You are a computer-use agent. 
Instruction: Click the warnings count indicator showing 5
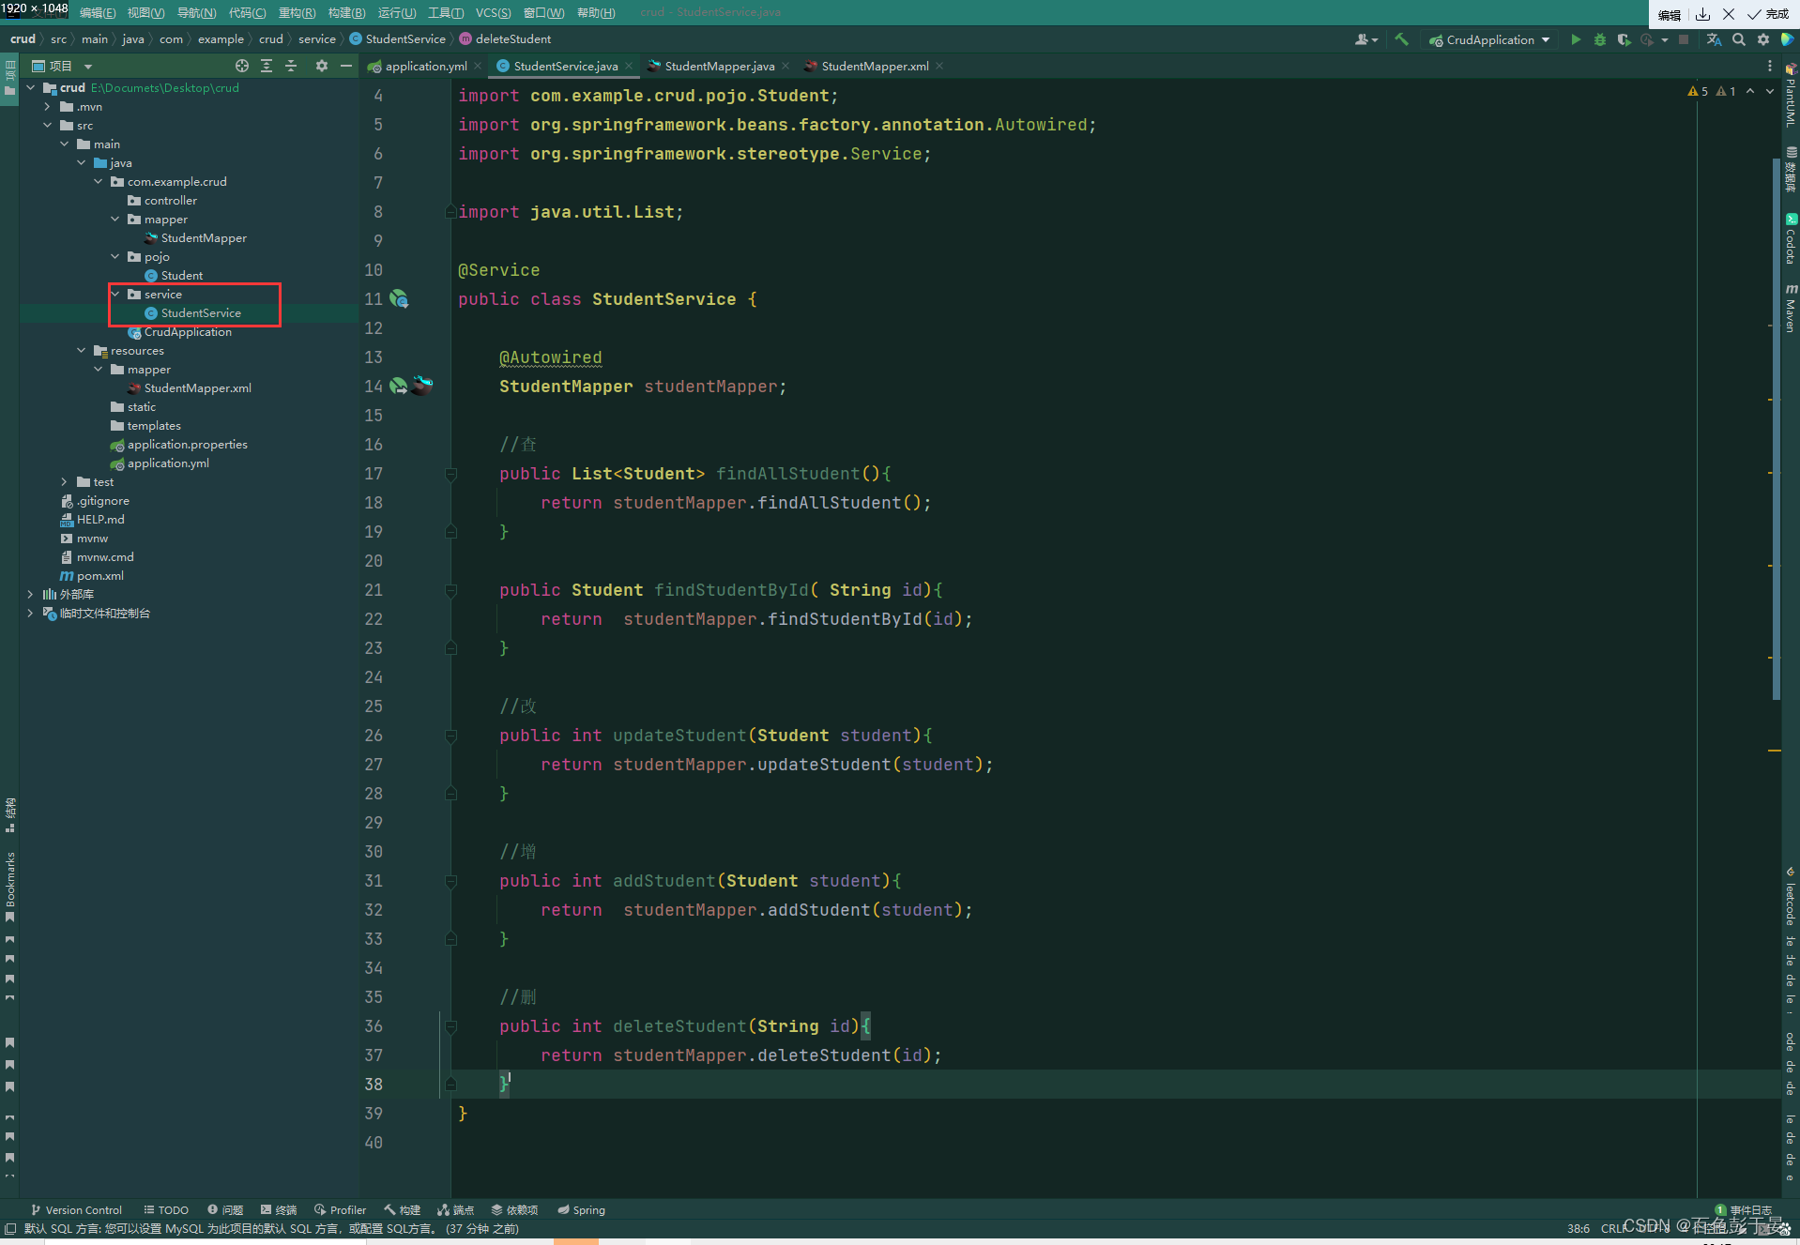(x=1698, y=91)
